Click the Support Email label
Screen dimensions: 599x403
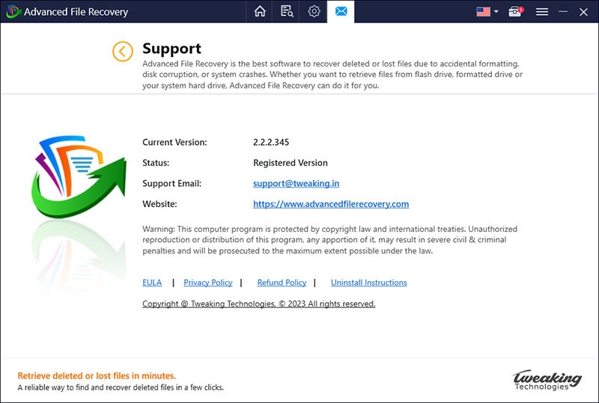pos(172,184)
